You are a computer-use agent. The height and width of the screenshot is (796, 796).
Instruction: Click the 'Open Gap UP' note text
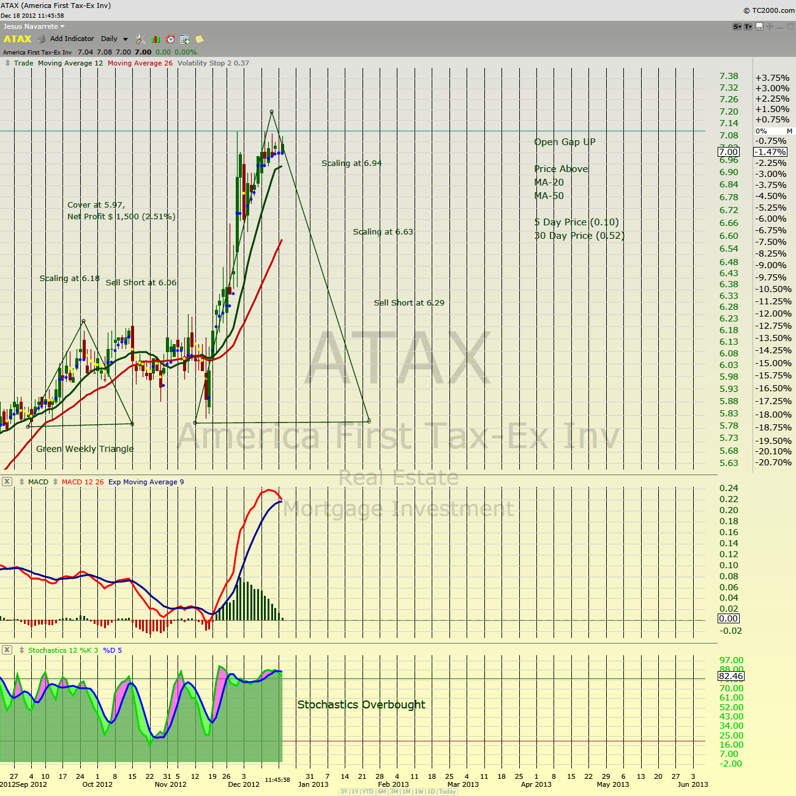tap(565, 142)
